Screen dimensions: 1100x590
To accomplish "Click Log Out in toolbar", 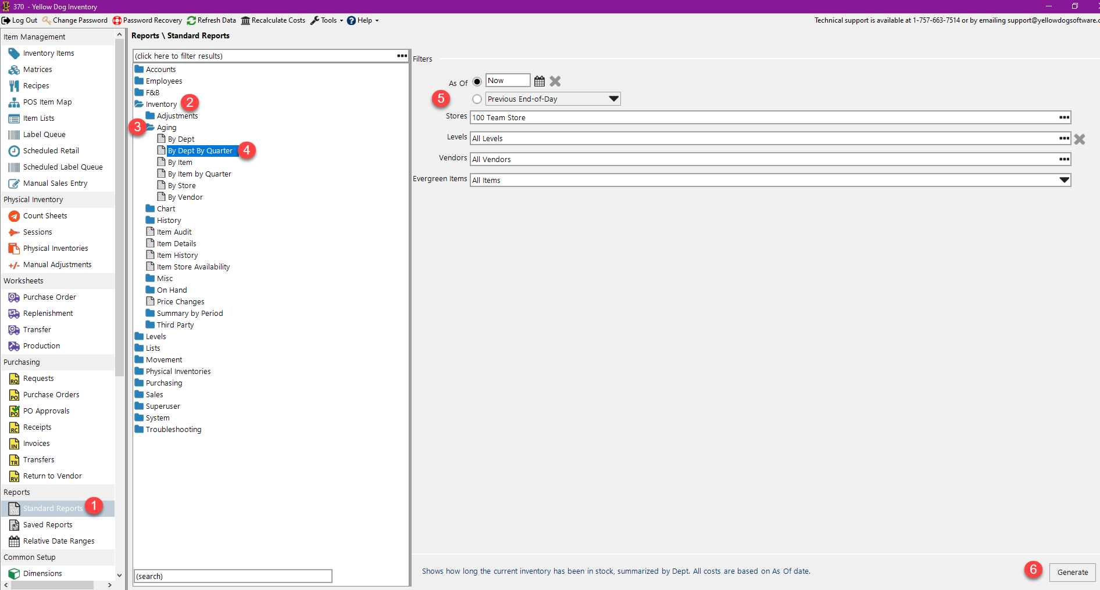I will point(20,20).
